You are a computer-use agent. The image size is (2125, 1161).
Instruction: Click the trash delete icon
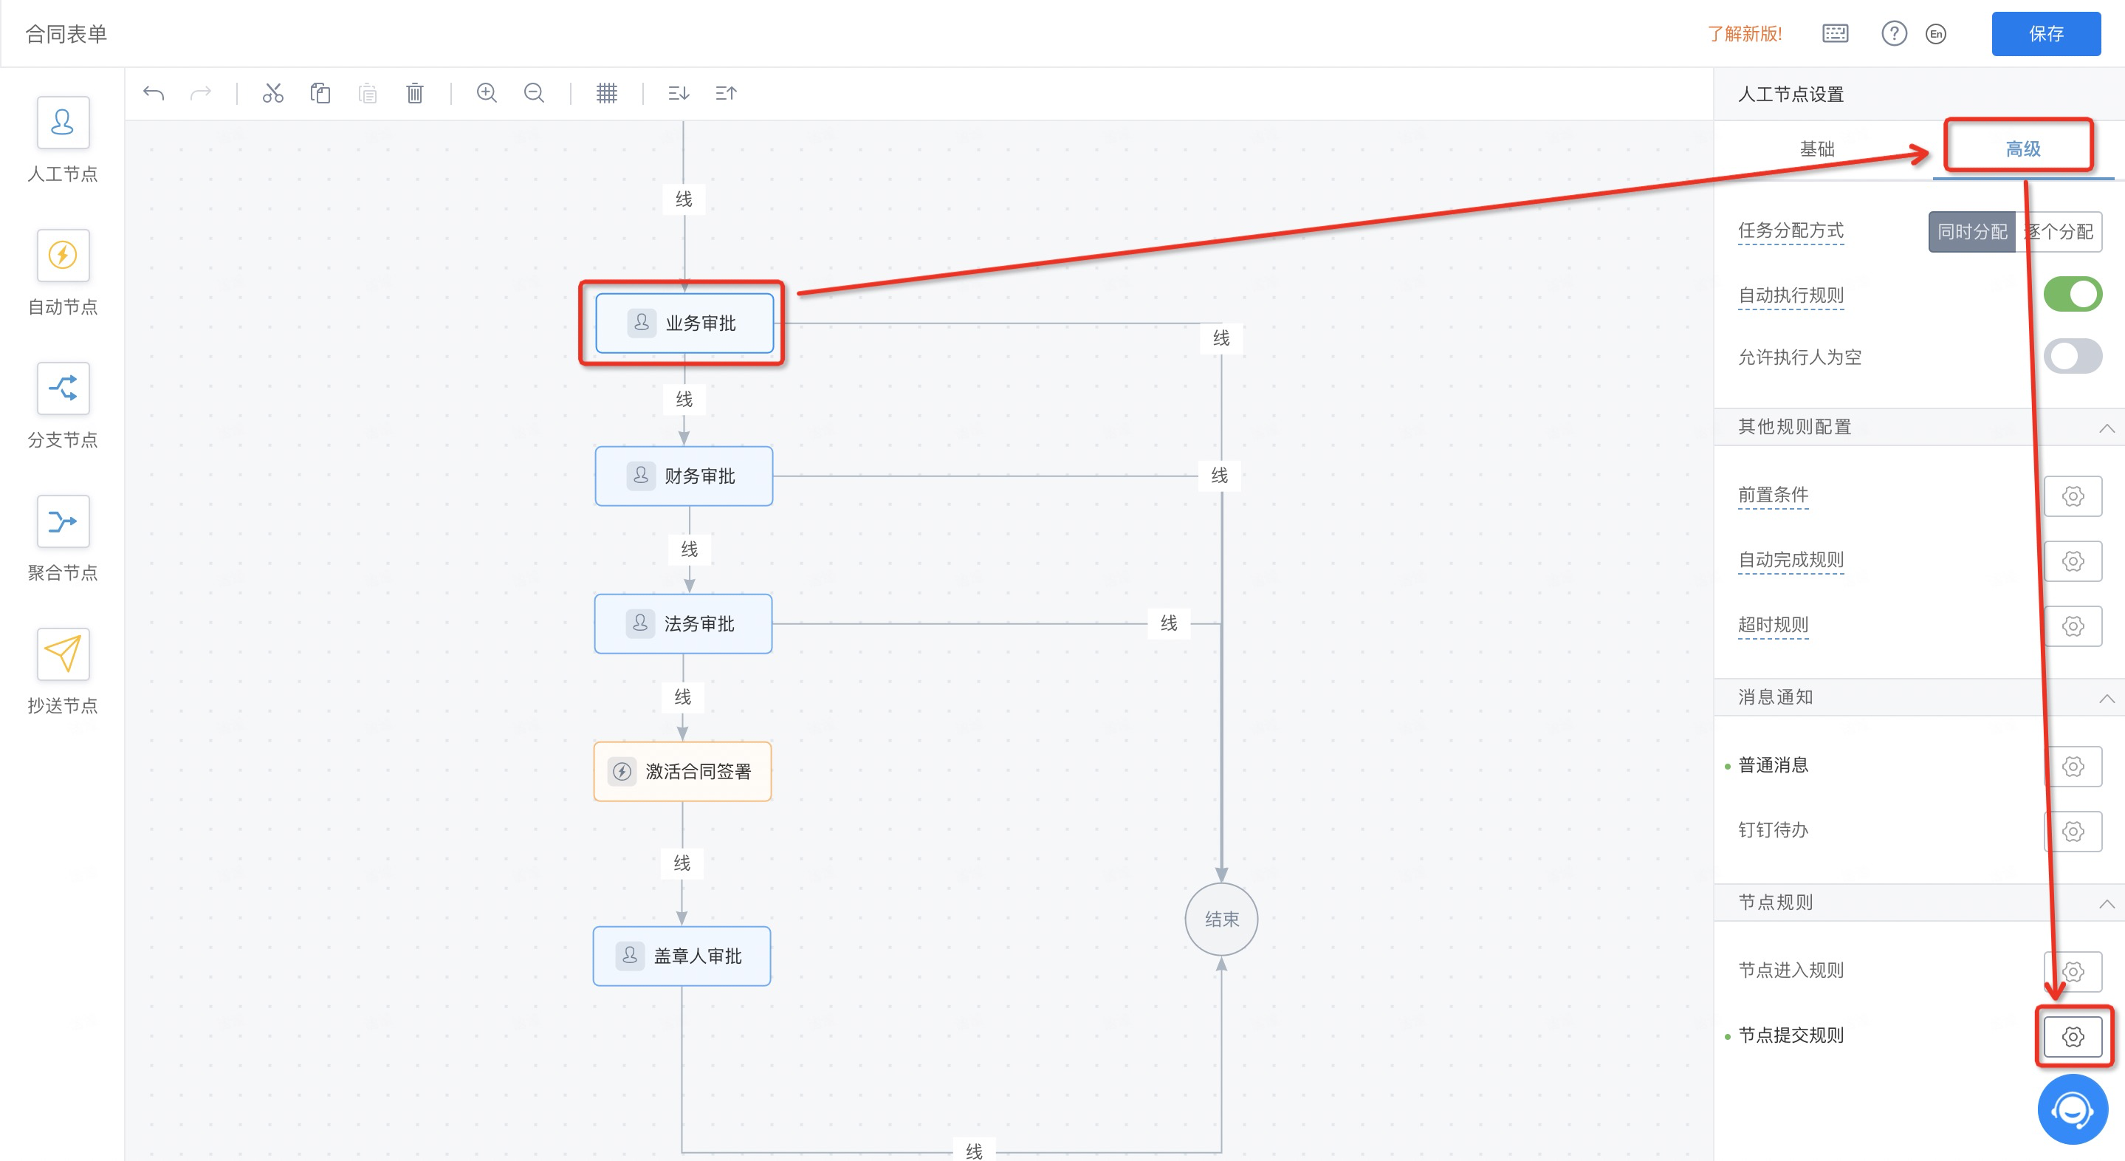[415, 93]
